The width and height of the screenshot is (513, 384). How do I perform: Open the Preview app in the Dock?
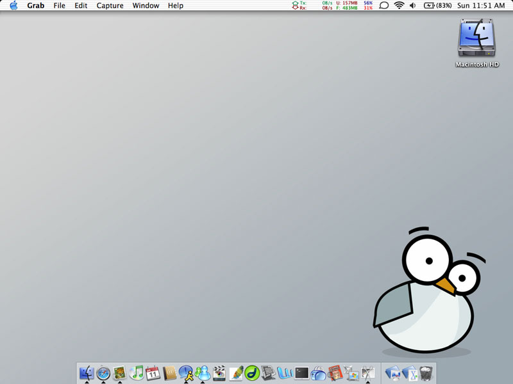pos(120,373)
